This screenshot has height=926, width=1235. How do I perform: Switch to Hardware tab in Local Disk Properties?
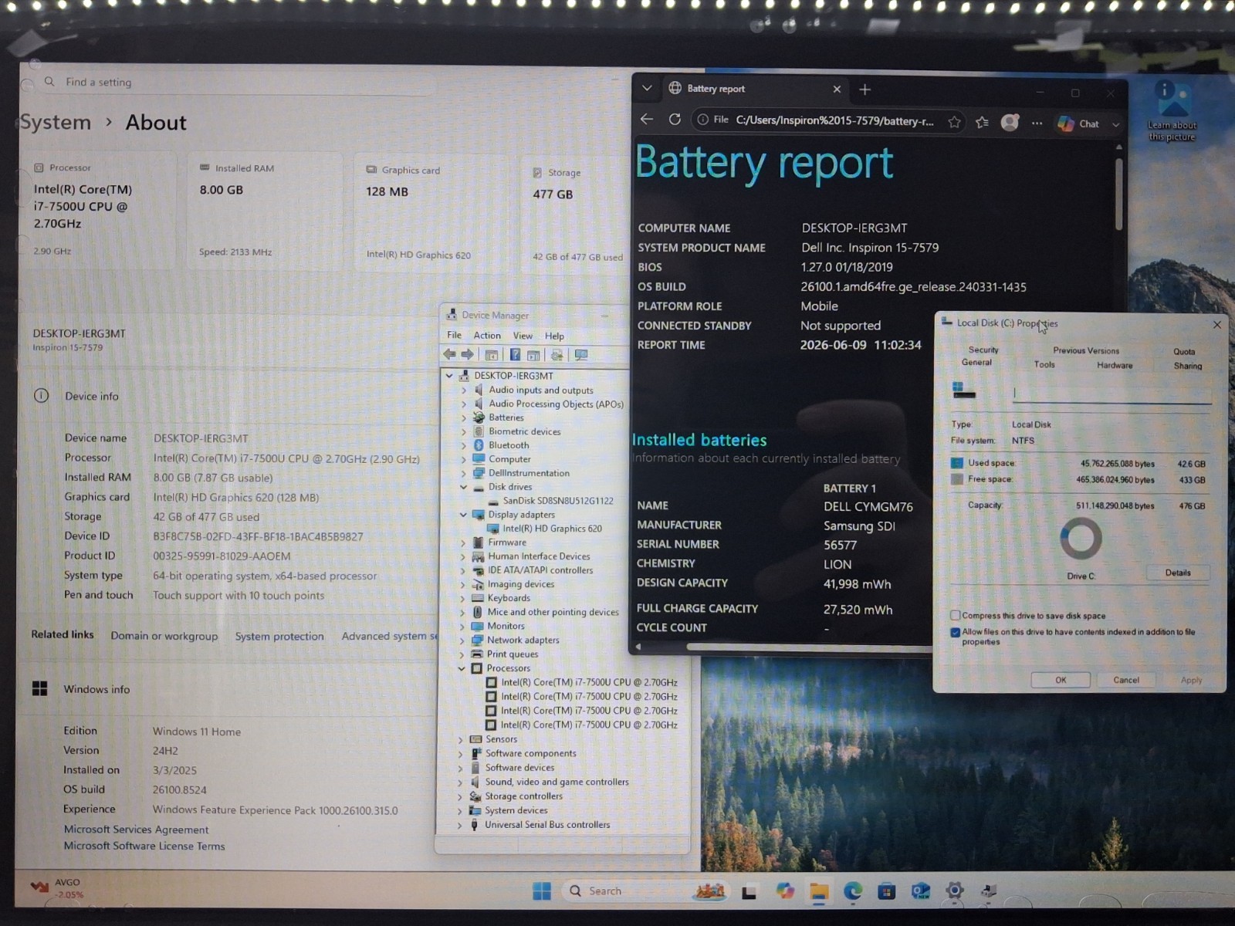tap(1115, 366)
